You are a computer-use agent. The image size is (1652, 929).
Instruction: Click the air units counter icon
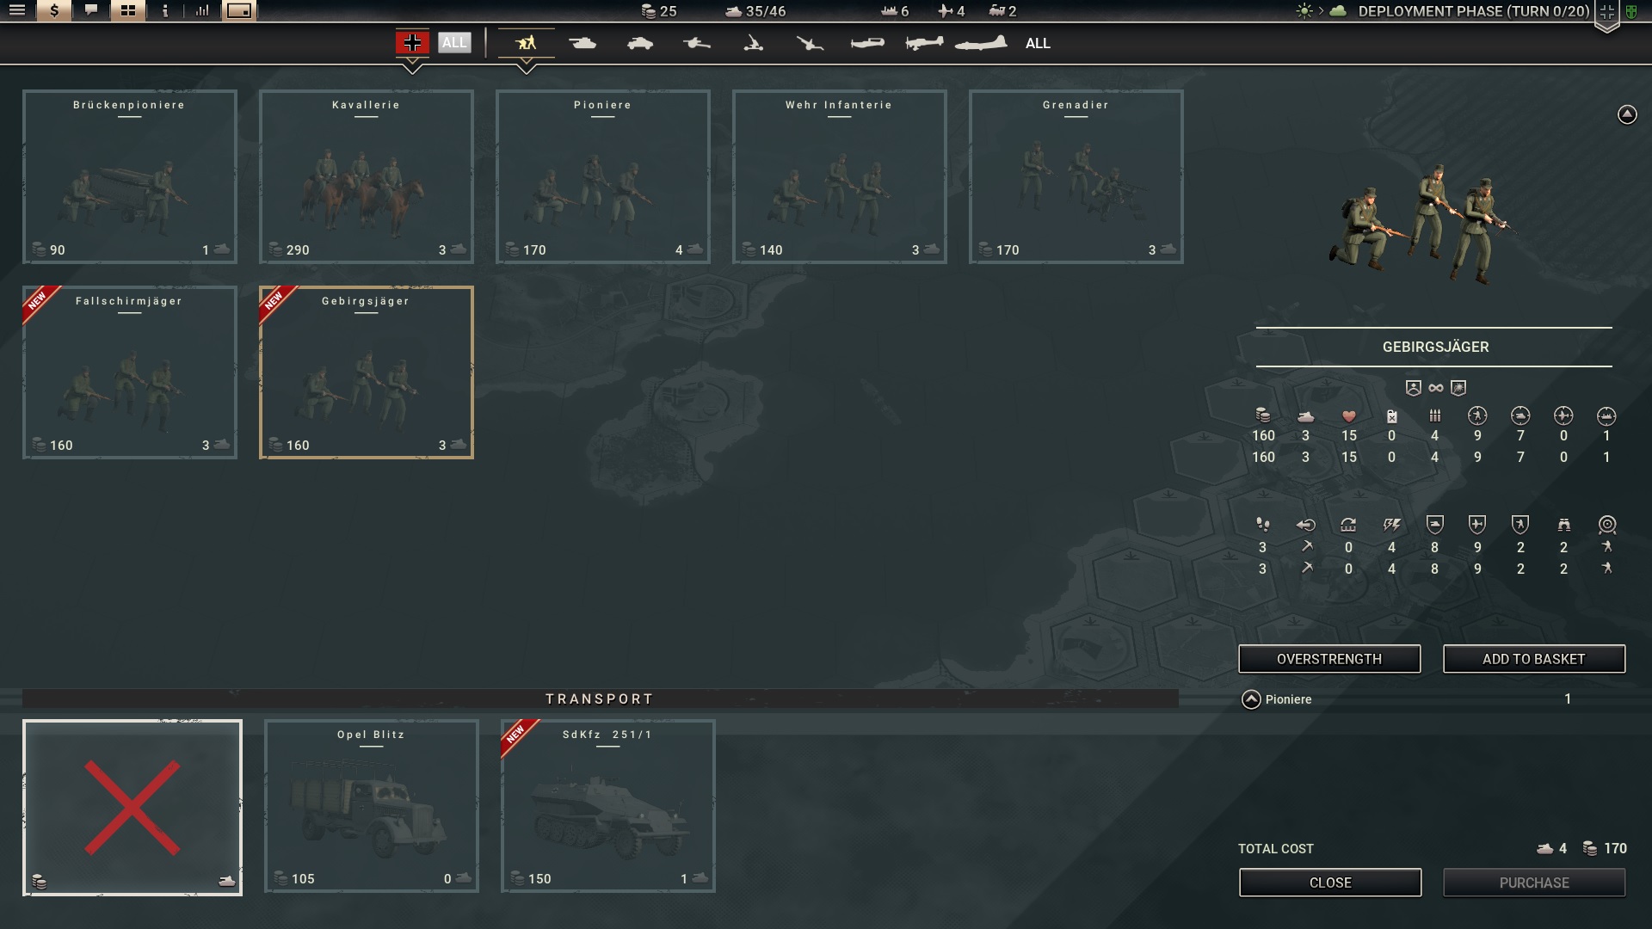(946, 11)
